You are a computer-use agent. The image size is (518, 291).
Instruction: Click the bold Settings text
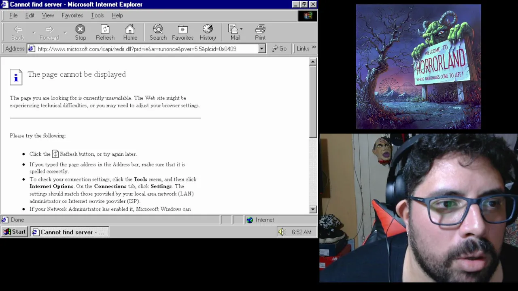pos(161,186)
